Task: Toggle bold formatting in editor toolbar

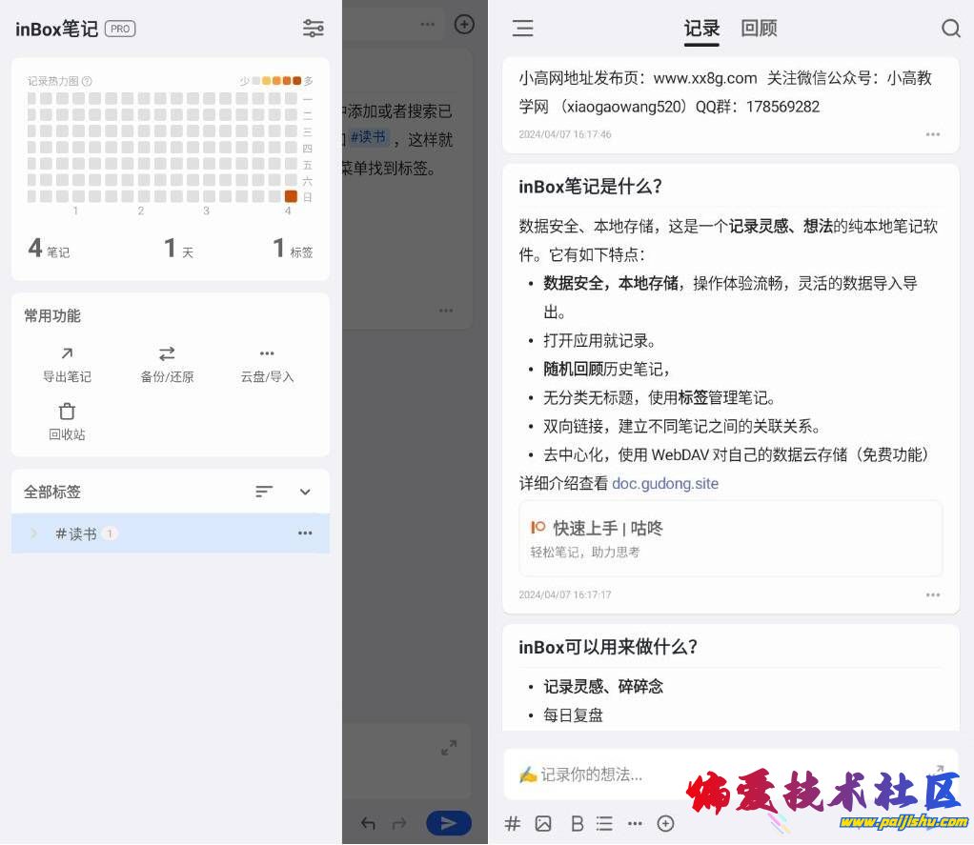Action: click(x=576, y=824)
